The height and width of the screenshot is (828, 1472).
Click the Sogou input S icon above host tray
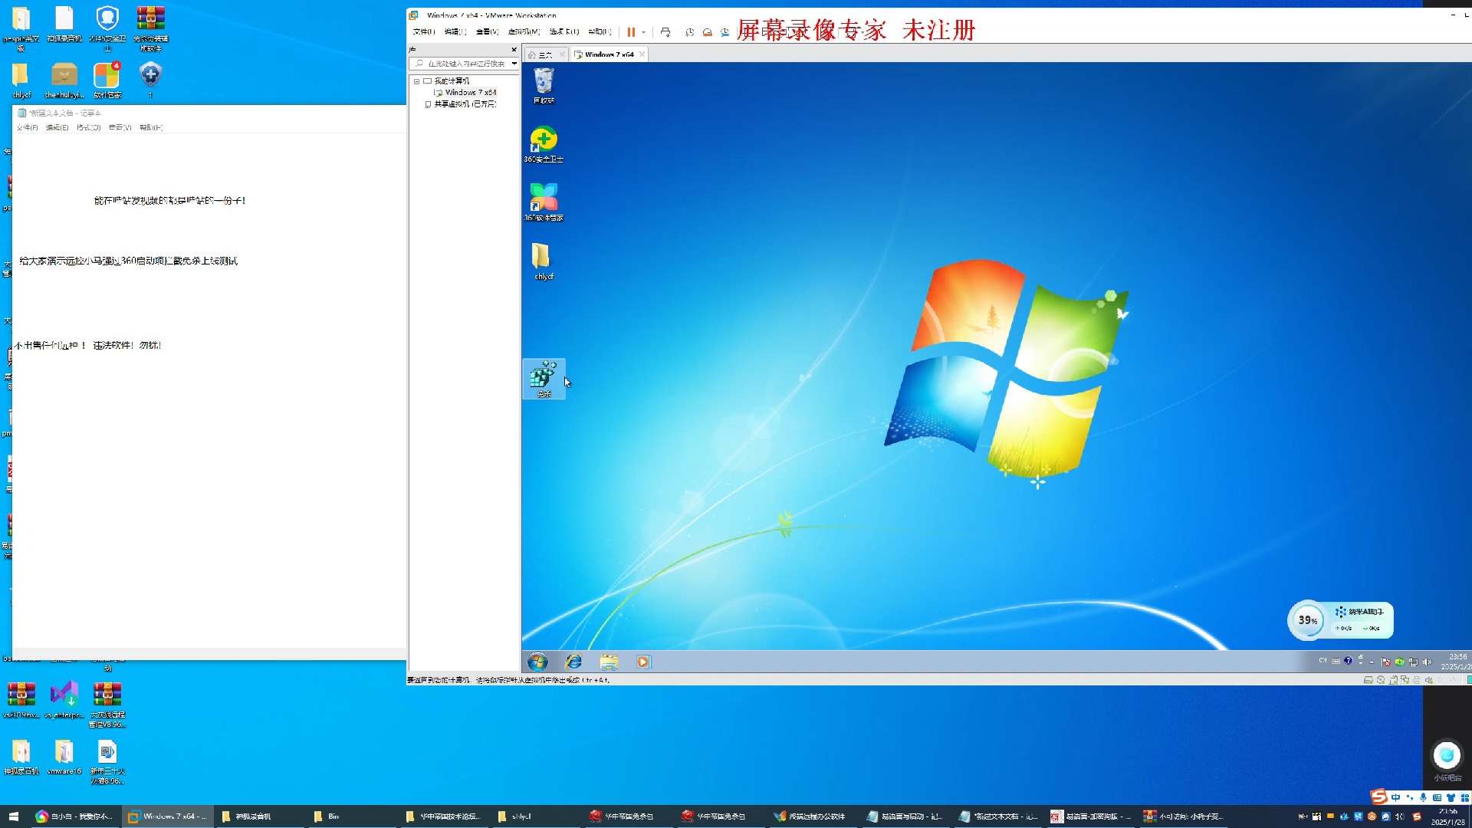pyautogui.click(x=1379, y=797)
